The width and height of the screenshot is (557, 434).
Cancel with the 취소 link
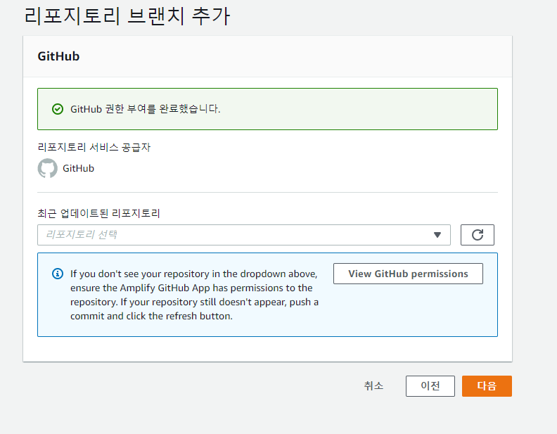coord(373,385)
